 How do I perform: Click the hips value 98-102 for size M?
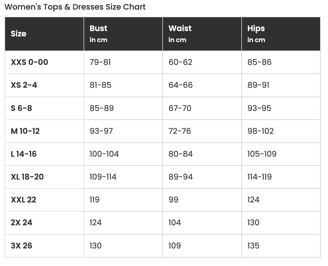pyautogui.click(x=261, y=131)
